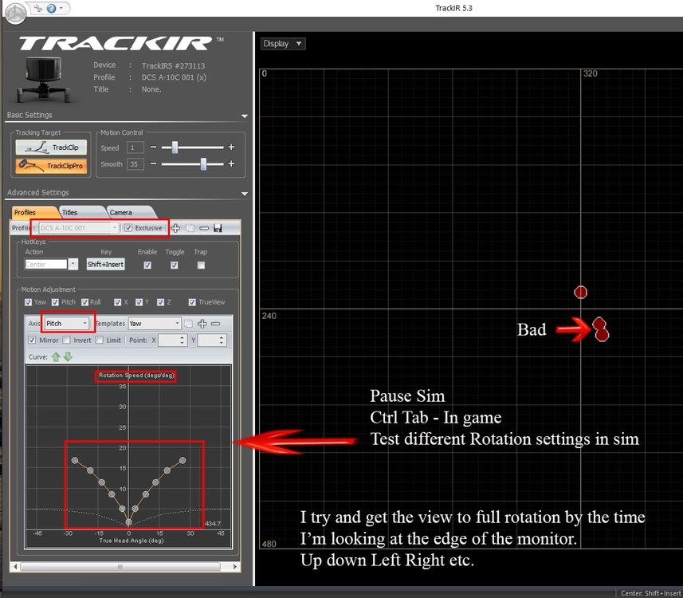
Task: Open the Profile DCS A-10C 001 dropdown
Action: pyautogui.click(x=78, y=228)
